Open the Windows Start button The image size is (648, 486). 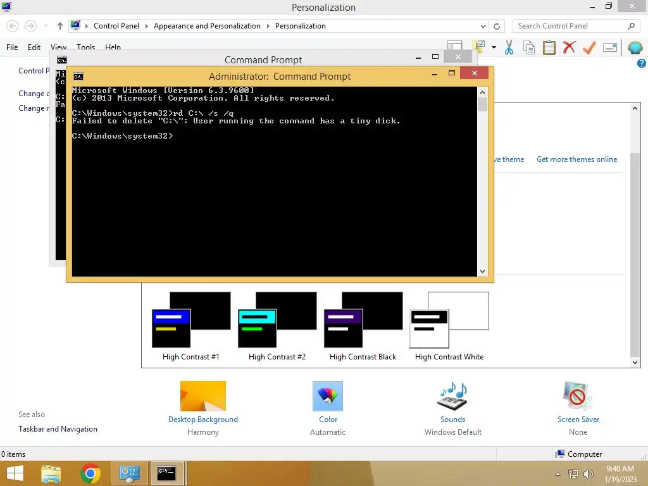click(15, 473)
